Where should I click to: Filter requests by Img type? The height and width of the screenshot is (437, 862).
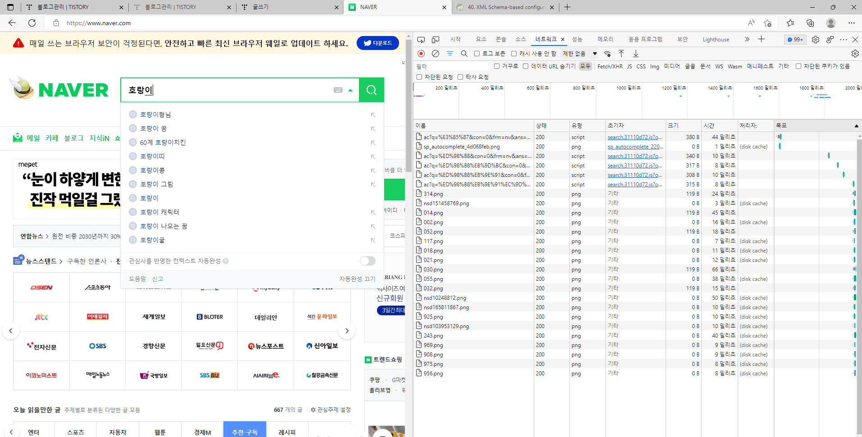click(x=654, y=66)
